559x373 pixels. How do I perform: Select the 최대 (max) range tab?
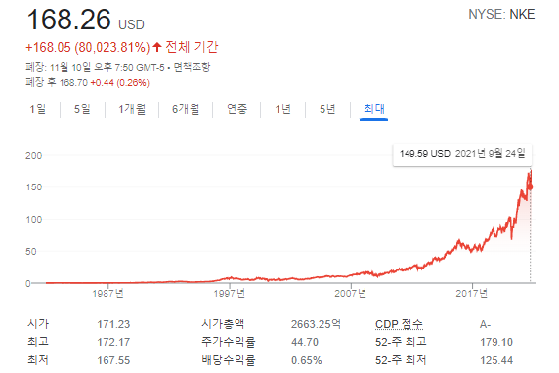point(374,109)
